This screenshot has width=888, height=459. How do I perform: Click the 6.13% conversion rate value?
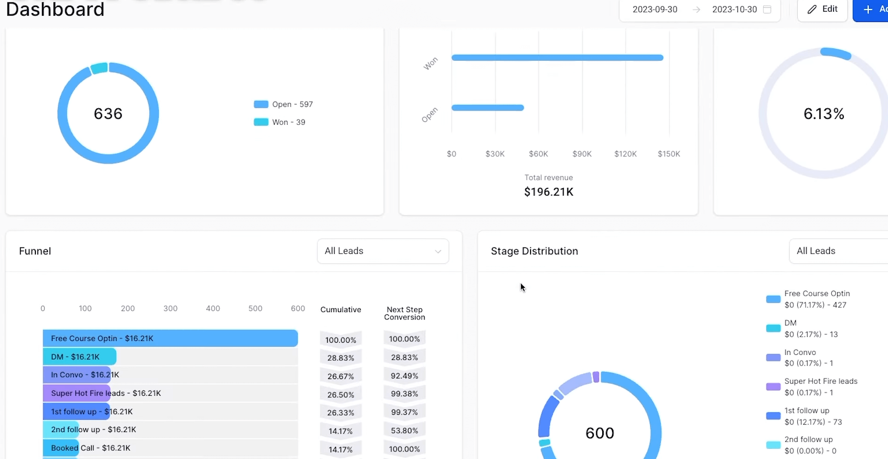point(824,113)
